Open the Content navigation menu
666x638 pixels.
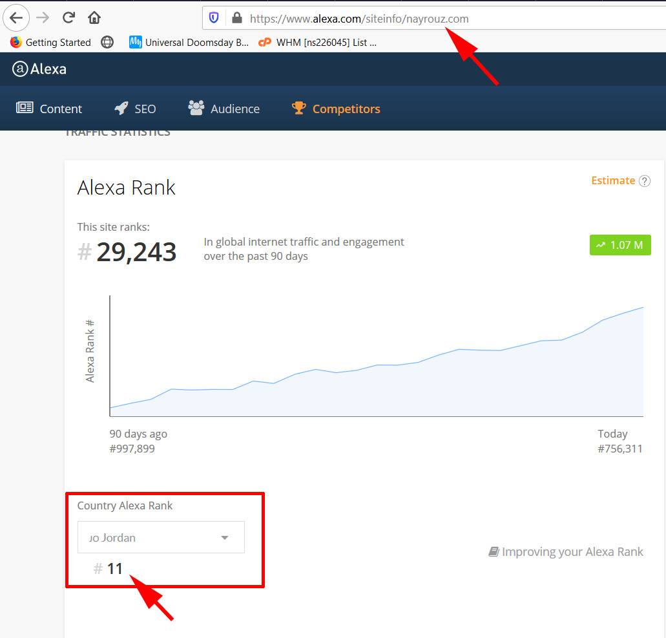[49, 109]
